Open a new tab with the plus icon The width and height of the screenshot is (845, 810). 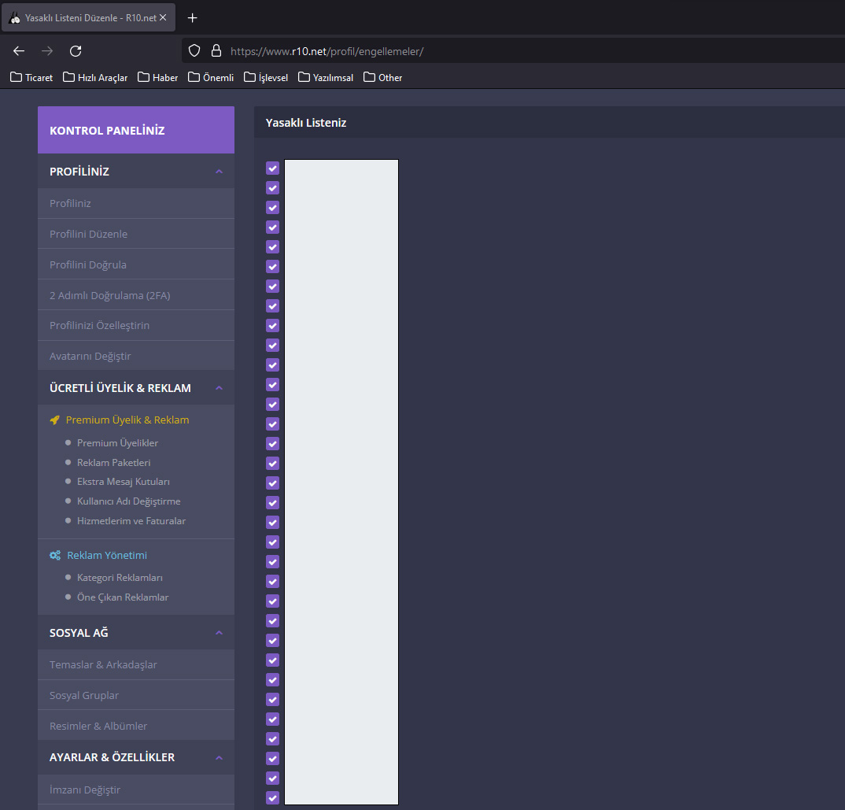tap(193, 18)
